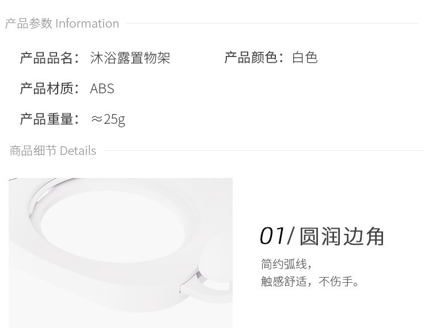Select the ≈25g weight value
The height and width of the screenshot is (330, 432).
(x=108, y=120)
